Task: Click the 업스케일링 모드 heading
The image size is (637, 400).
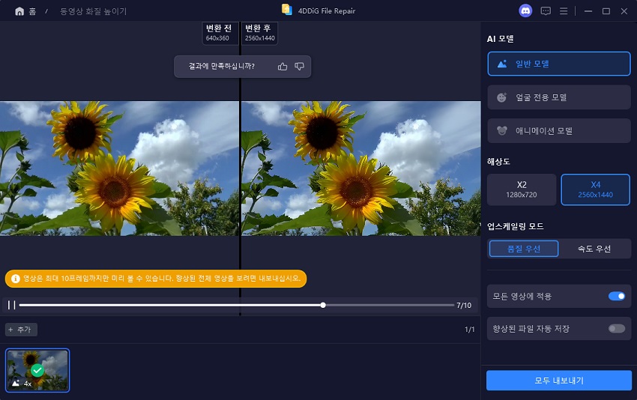Action: point(515,226)
